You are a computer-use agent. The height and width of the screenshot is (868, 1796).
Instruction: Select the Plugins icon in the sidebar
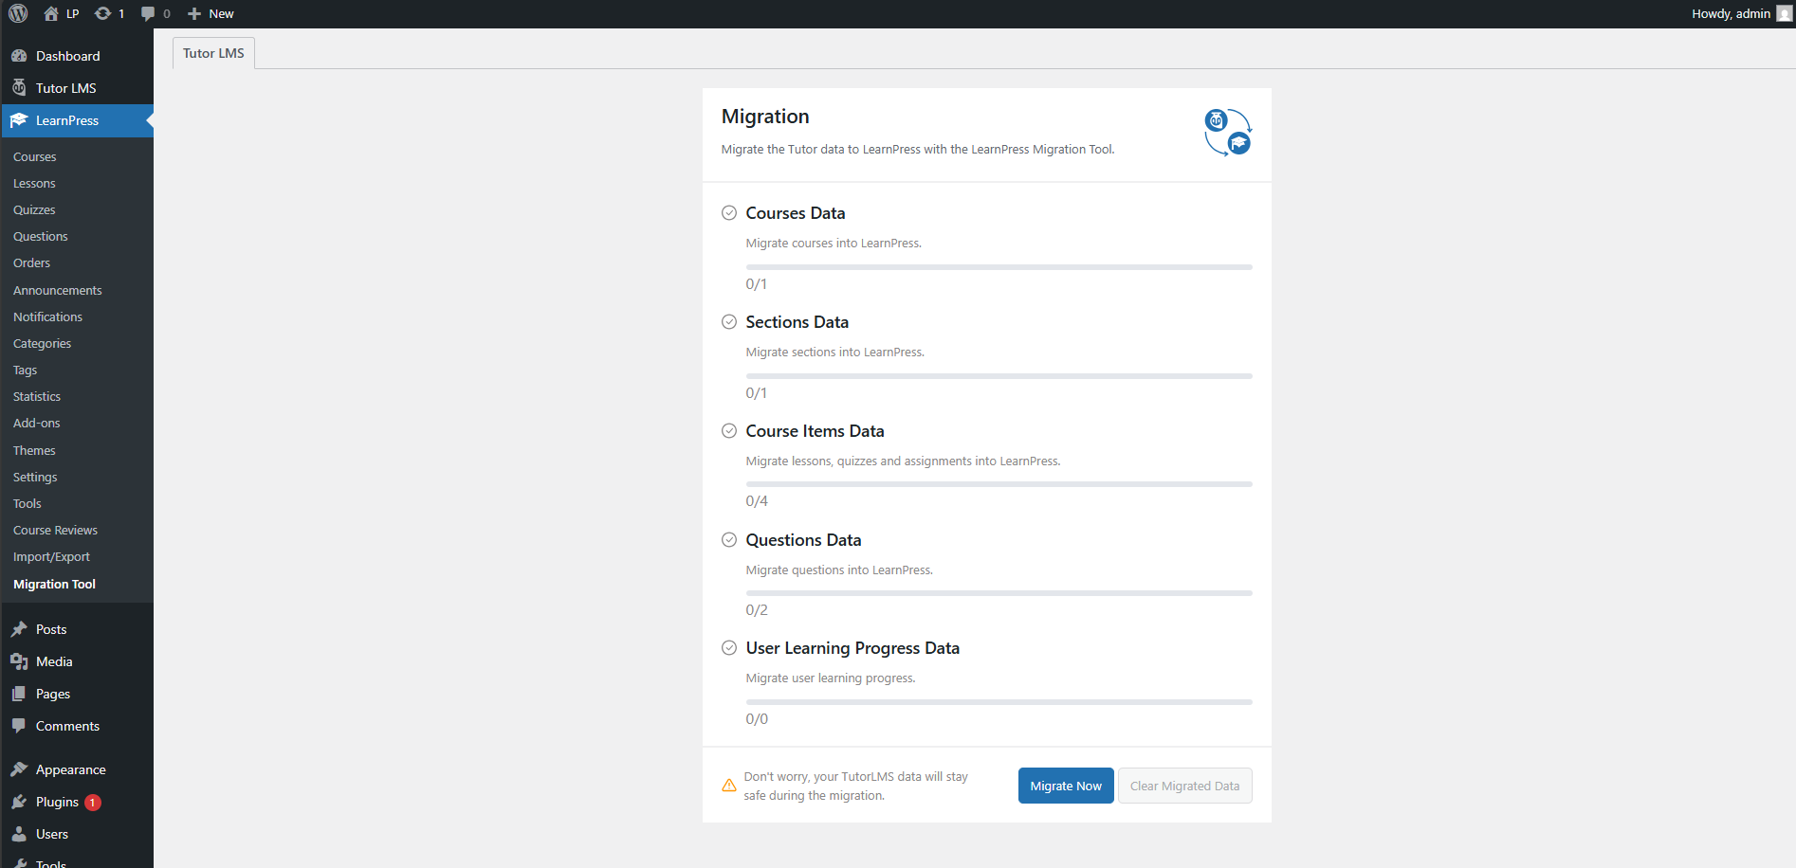21,802
